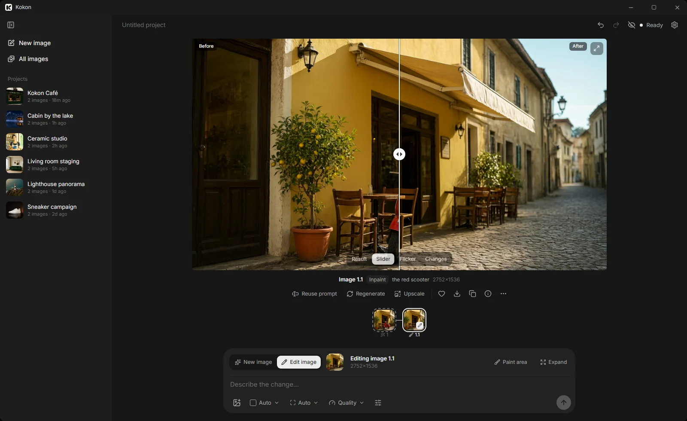Switch to the Result view tab
Viewport: 687px width, 421px height.
coord(359,259)
